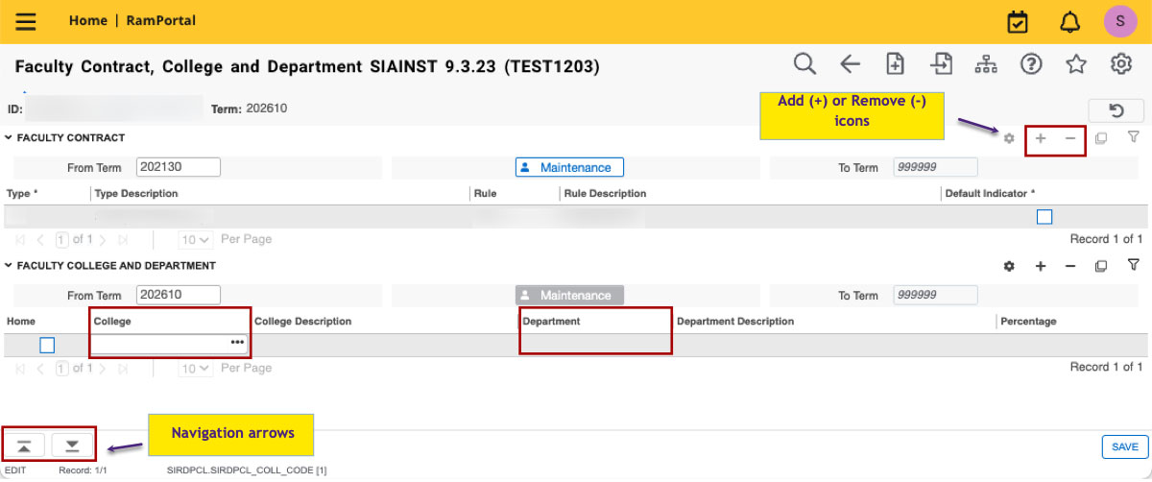Copy record in Faculty Contract section
The image size is (1152, 482).
(1101, 139)
